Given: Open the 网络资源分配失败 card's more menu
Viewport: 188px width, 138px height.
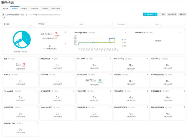Looking at the screenshot, I should (148, 107).
